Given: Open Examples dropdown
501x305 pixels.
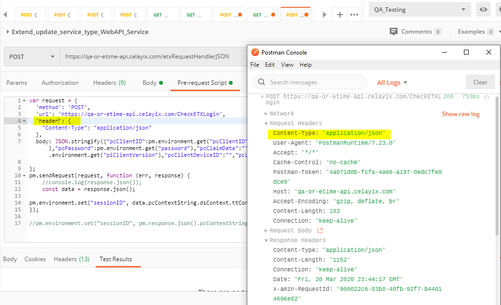Looking at the screenshot, I should click(476, 32).
